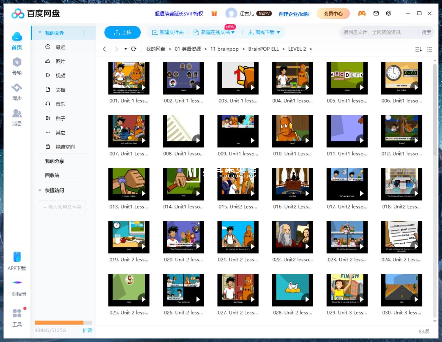Collapse the 快捷访问 section

(39, 190)
